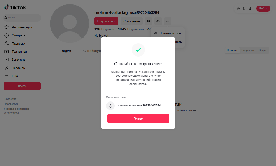Screen dimensions: 276x166
Task: Click the red Подписаться button
Action: point(106,21)
